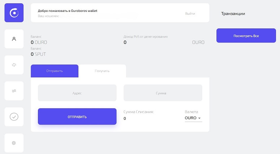
Task: Click the 0 SPUT balance value
Action: 38,54
